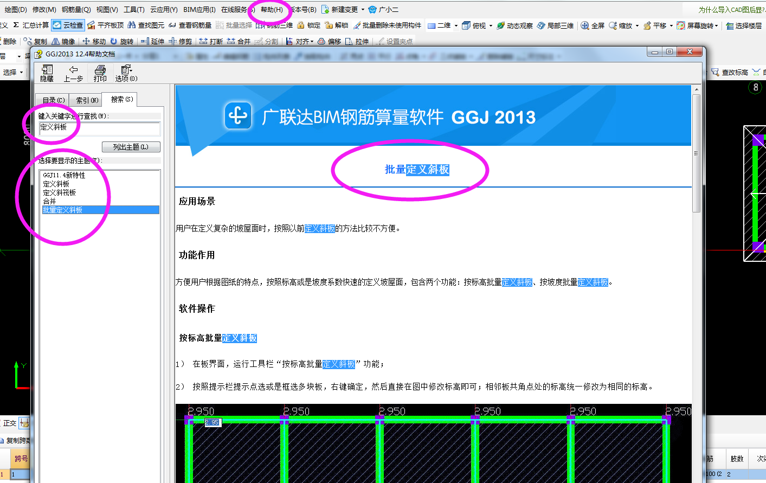
Task: Open 查找图元 binoculars tool
Action: point(132,25)
